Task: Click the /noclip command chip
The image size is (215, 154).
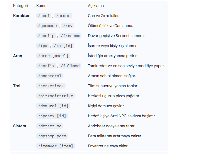Action: [46, 36]
